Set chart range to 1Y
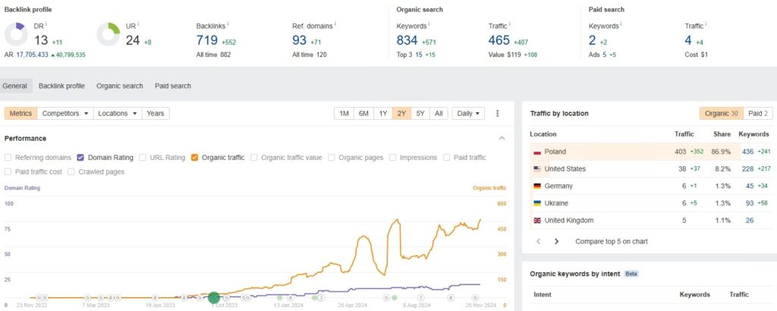Image resolution: width=777 pixels, height=311 pixels. (x=383, y=114)
